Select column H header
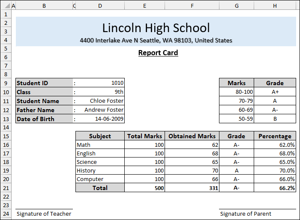300x220 pixels. click(275, 6)
